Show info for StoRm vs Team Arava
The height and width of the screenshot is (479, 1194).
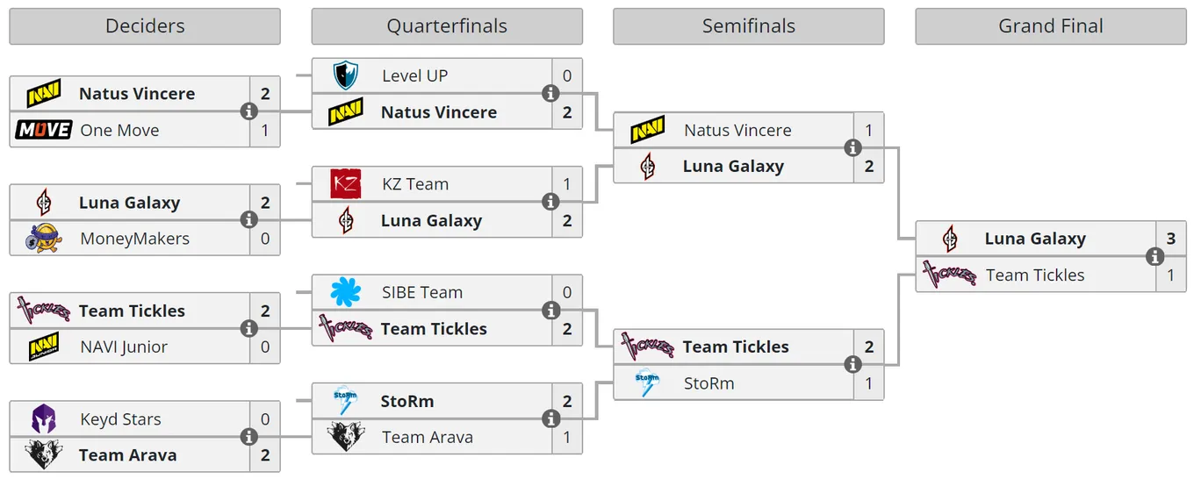click(550, 419)
